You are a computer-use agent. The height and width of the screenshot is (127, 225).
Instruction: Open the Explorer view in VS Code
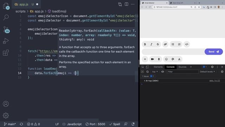pyautogui.click(x=6, y=6)
